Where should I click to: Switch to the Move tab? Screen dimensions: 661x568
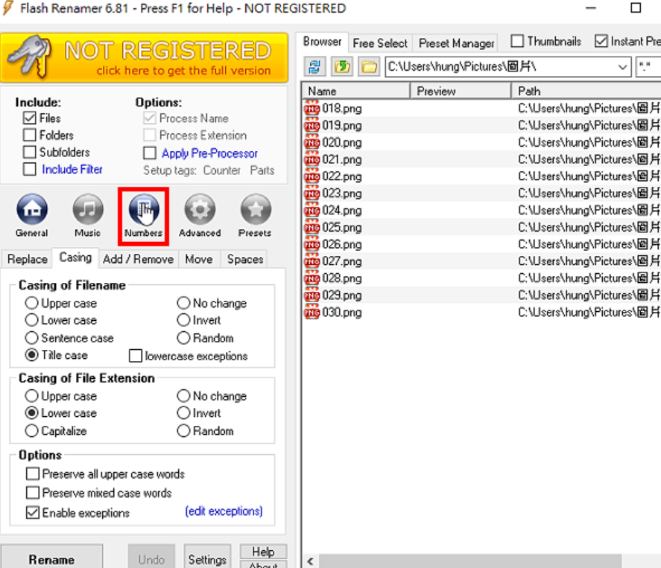click(x=199, y=259)
